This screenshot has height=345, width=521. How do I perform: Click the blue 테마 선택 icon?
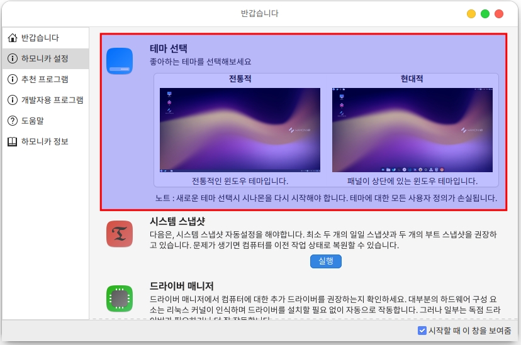[x=120, y=61]
